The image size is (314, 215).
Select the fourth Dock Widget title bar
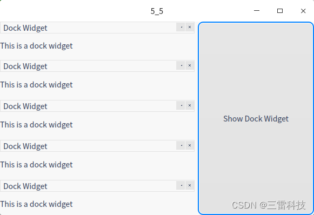(x=88, y=146)
